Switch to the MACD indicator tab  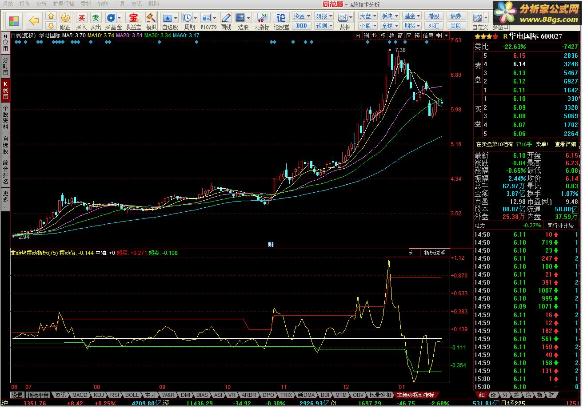tap(80, 395)
